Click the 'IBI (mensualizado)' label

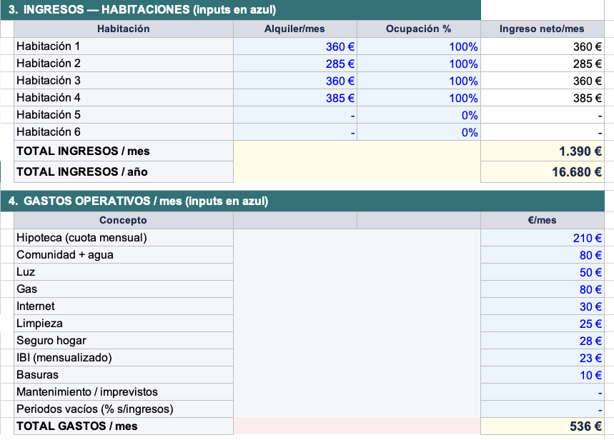(64, 358)
